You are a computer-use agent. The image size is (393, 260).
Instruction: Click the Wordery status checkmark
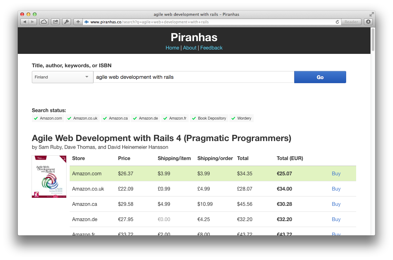(233, 118)
